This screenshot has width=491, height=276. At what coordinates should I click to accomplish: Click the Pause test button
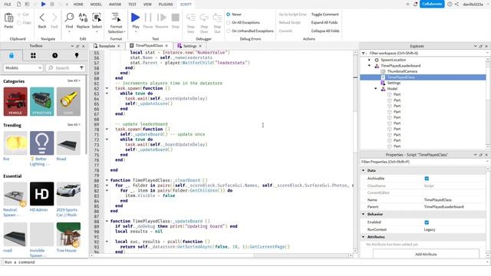point(148,18)
